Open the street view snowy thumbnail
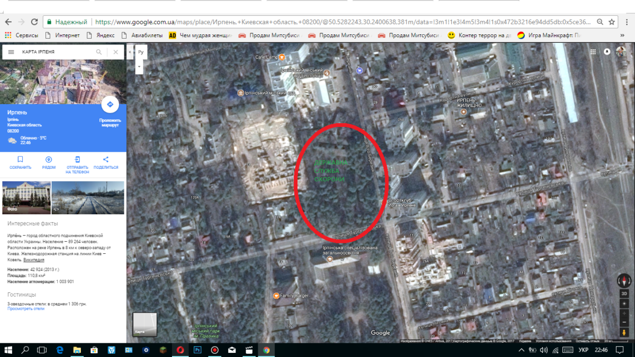 88,197
